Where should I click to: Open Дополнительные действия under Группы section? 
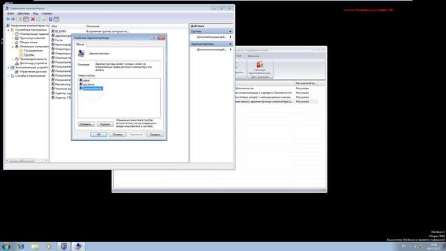212,37
